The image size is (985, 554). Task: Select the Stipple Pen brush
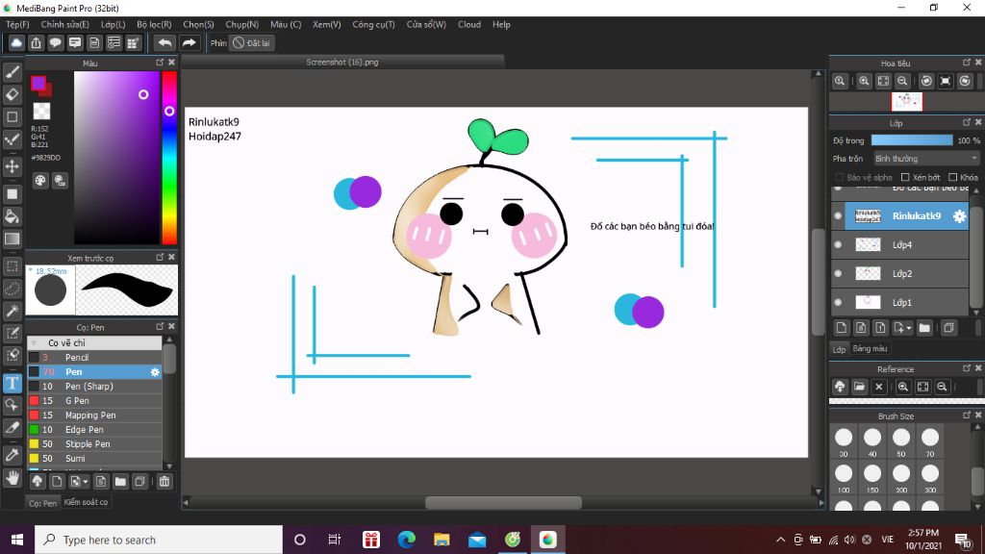[94, 444]
